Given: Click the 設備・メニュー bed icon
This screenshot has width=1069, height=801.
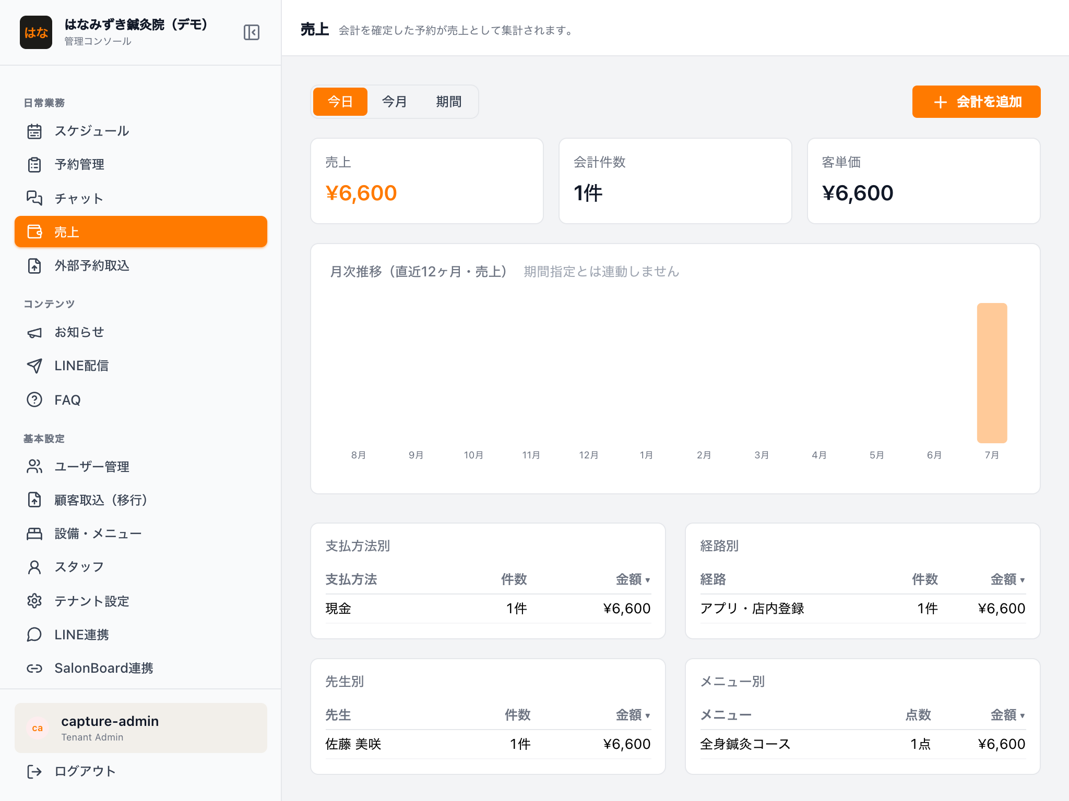Looking at the screenshot, I should [34, 533].
